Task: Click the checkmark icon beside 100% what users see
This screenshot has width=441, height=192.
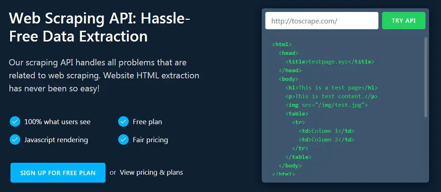Action: pos(15,122)
